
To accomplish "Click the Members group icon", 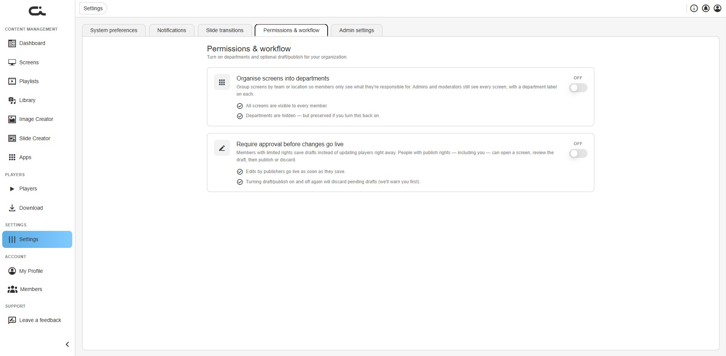I will [12, 289].
